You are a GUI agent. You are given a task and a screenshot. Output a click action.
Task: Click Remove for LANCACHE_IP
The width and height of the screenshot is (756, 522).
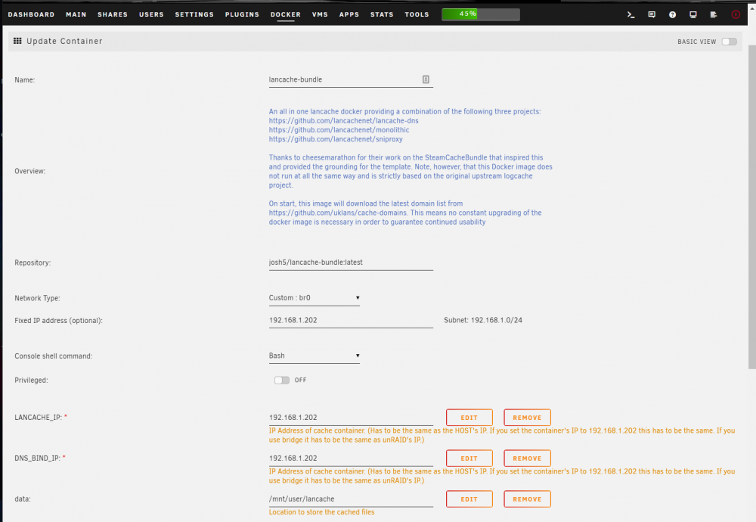click(x=527, y=418)
